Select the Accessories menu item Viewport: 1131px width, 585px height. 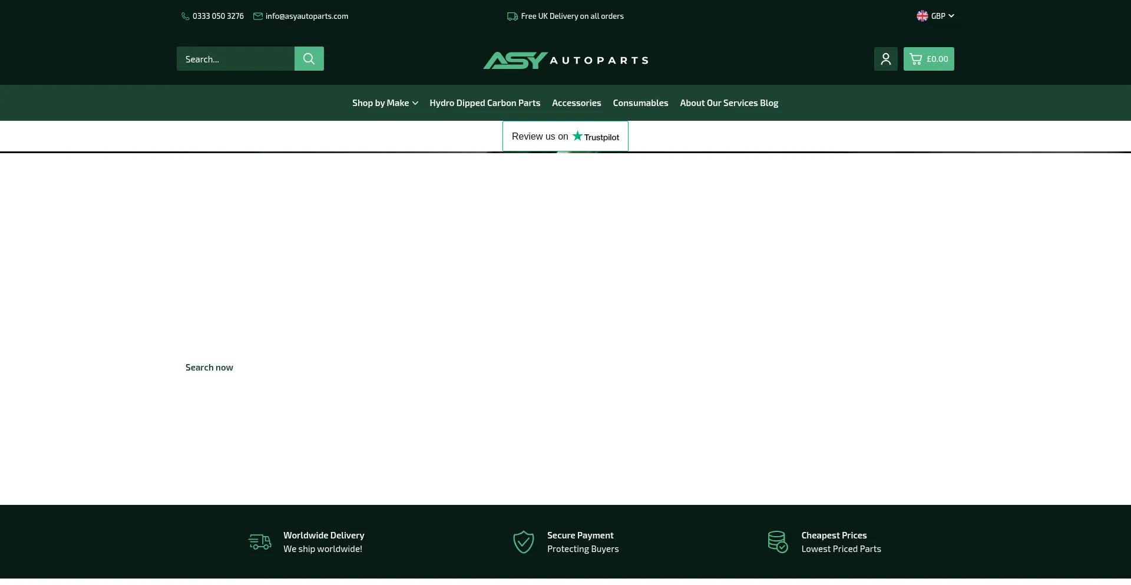[x=576, y=103]
